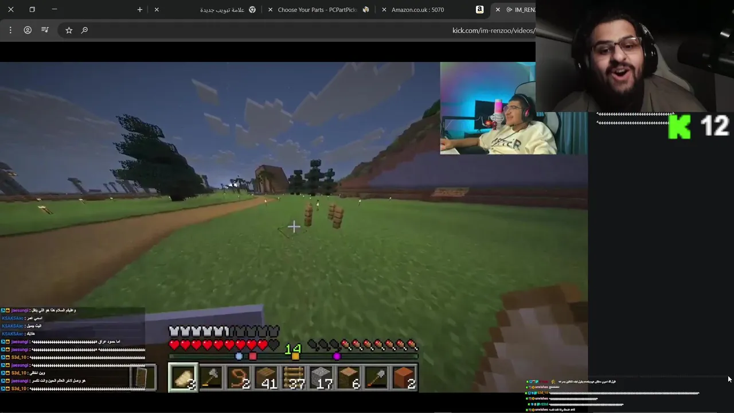
Task: Select the shovel in the hotbar
Action: point(376,379)
